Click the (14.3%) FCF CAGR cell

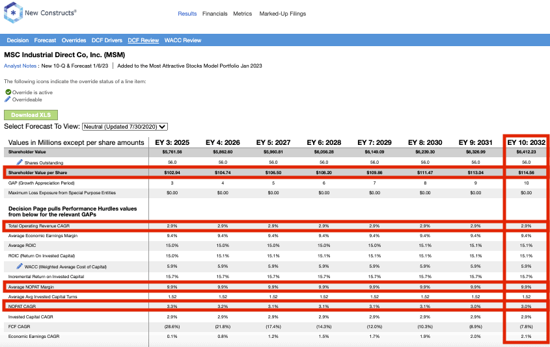323,327
